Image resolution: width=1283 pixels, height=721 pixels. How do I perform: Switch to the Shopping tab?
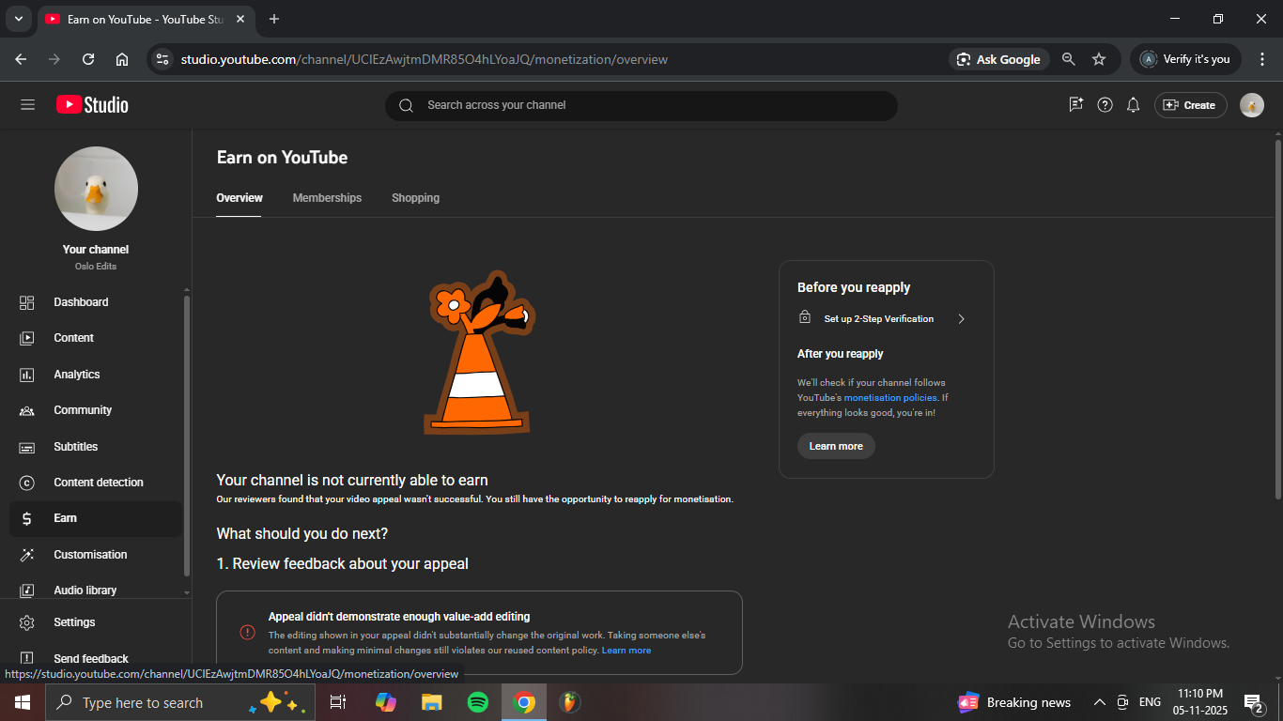[x=415, y=198]
